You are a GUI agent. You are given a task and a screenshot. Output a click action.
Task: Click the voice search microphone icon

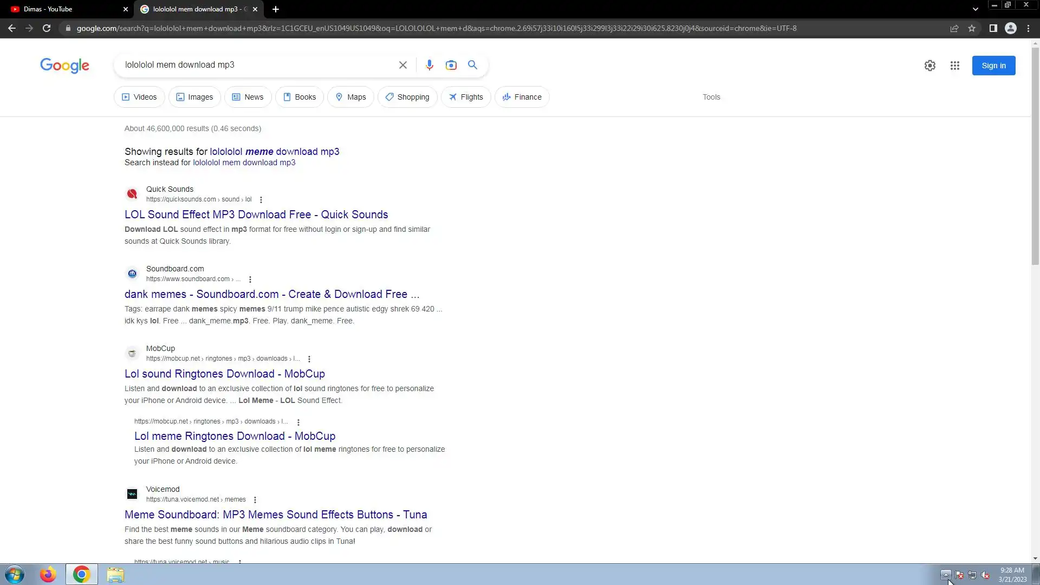(429, 65)
